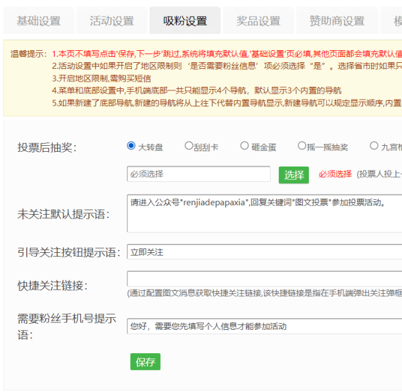Click the partially visible tab after 赞助商设置
The height and width of the screenshot is (392, 402).
(x=393, y=21)
